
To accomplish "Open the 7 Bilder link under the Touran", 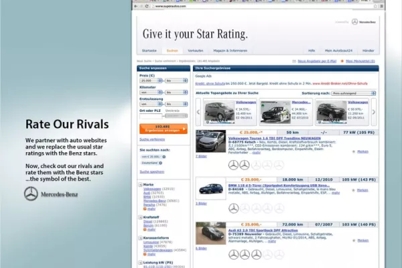I will pyautogui.click(x=201, y=156).
